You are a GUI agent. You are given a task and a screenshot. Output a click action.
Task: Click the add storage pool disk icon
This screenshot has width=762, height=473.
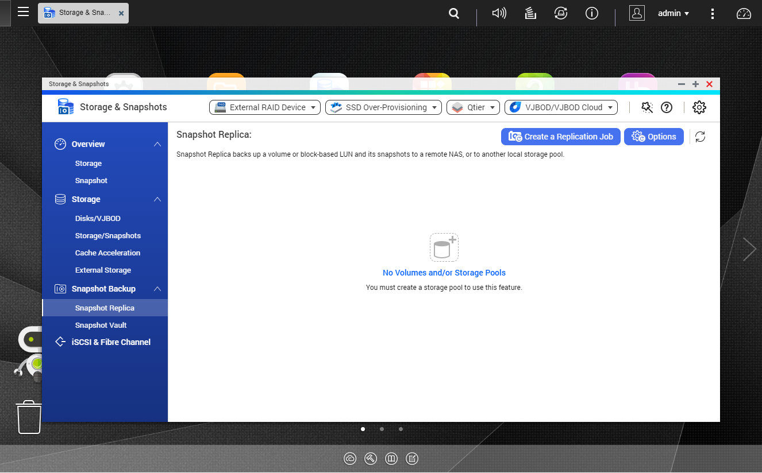(444, 247)
